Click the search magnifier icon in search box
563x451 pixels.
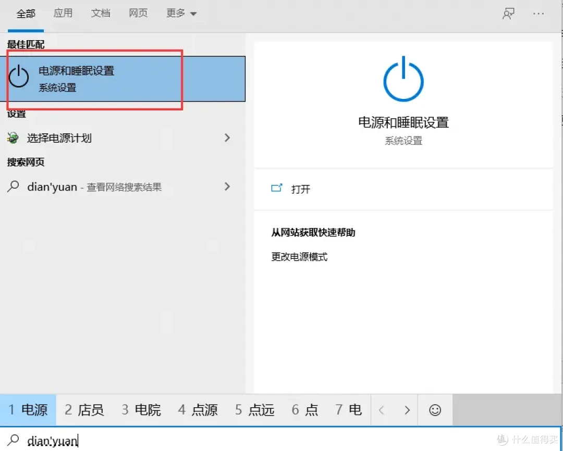(x=13, y=440)
